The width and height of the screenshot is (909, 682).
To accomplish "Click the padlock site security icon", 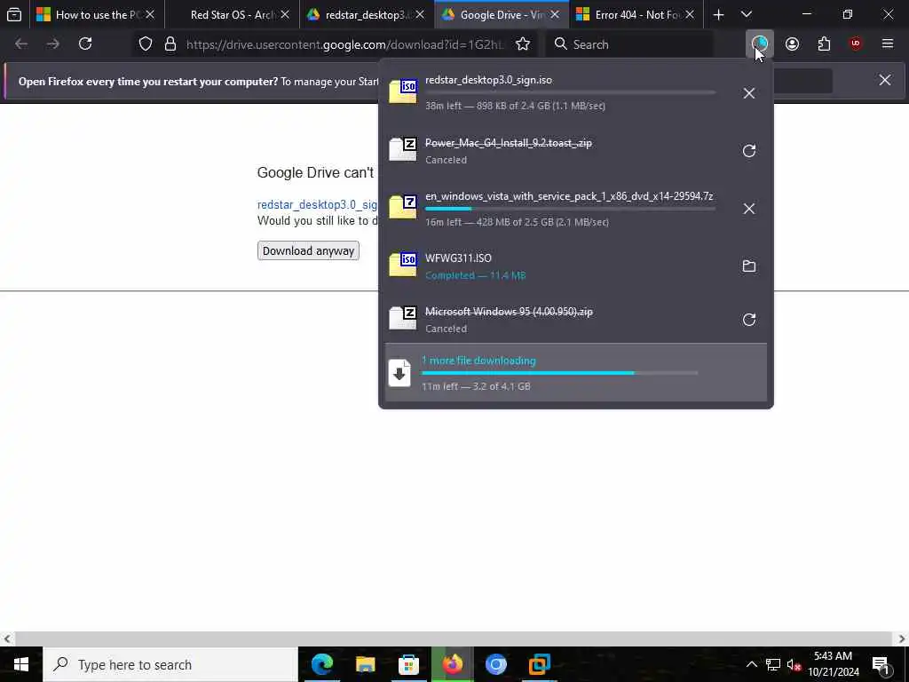I will coord(170,44).
